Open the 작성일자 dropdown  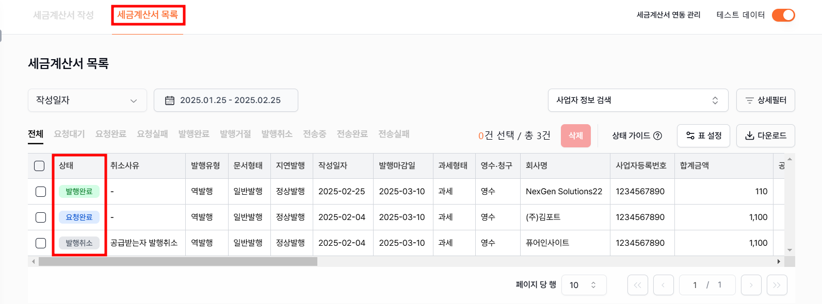click(x=87, y=100)
